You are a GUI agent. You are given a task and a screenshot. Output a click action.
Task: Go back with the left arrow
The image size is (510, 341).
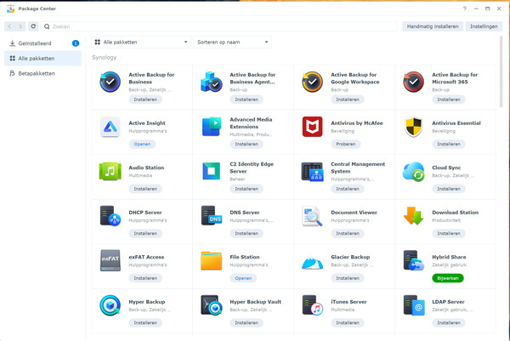9,26
